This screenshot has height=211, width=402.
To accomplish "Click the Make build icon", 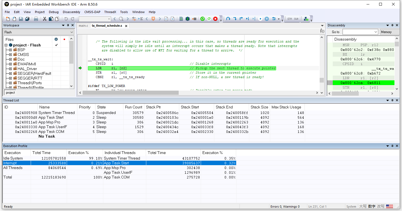I will pyautogui.click(x=188, y=19).
